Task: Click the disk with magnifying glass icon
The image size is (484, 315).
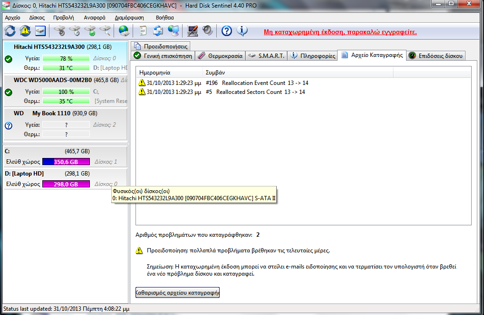Action: (105, 30)
